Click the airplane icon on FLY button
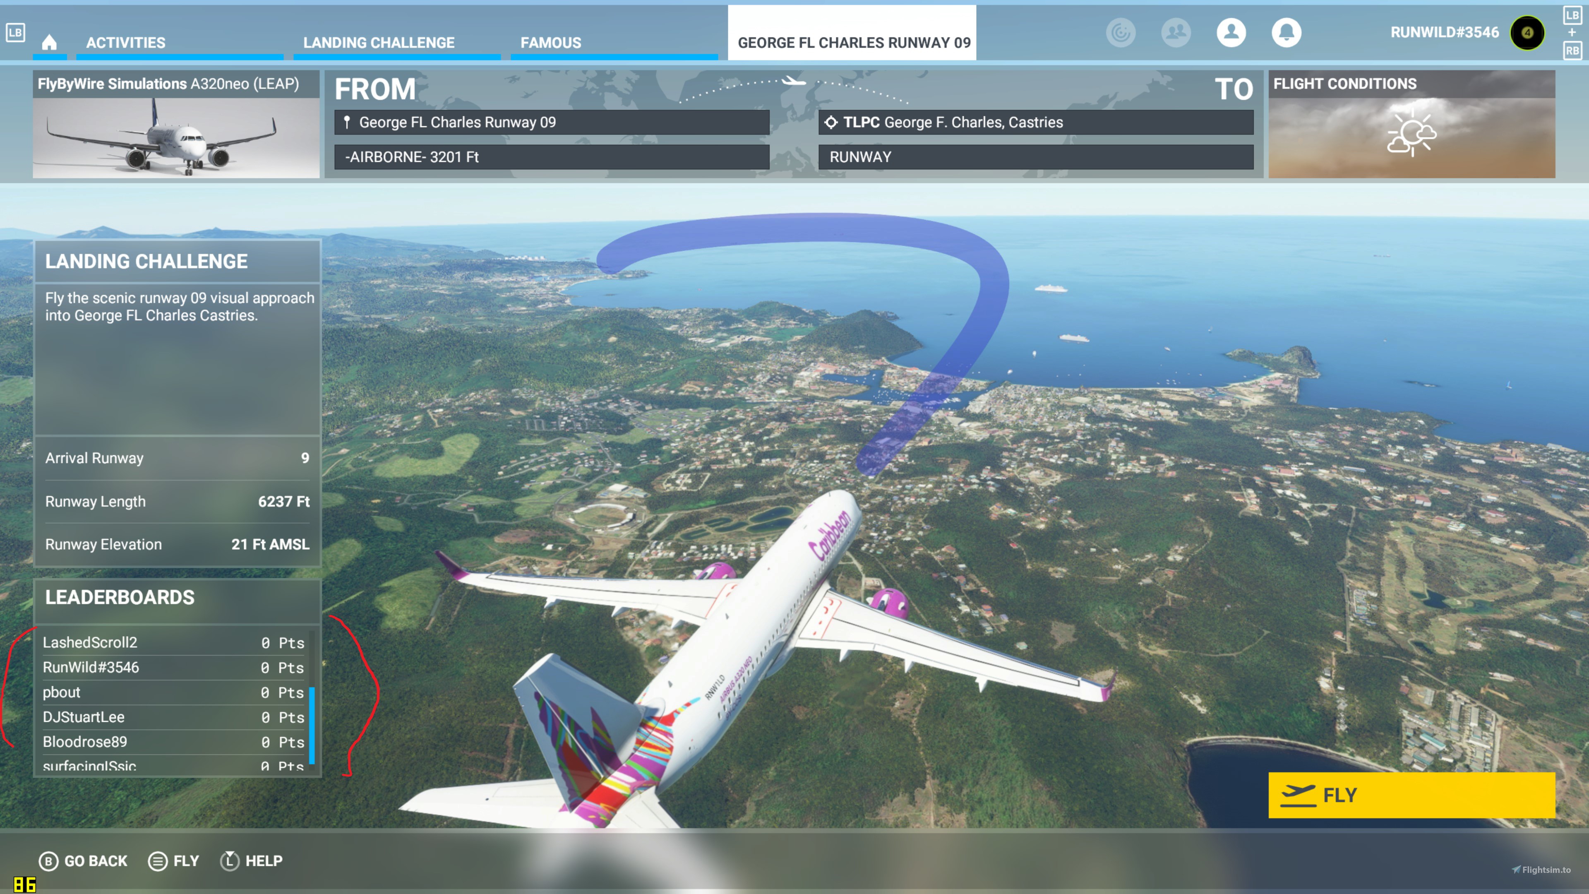The image size is (1589, 894). 1298,795
